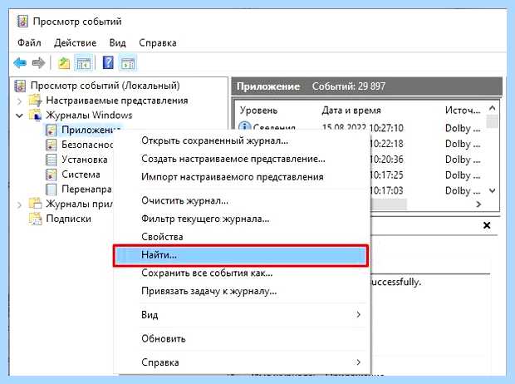
Task: Open Help via the question mark icon
Action: coord(108,62)
